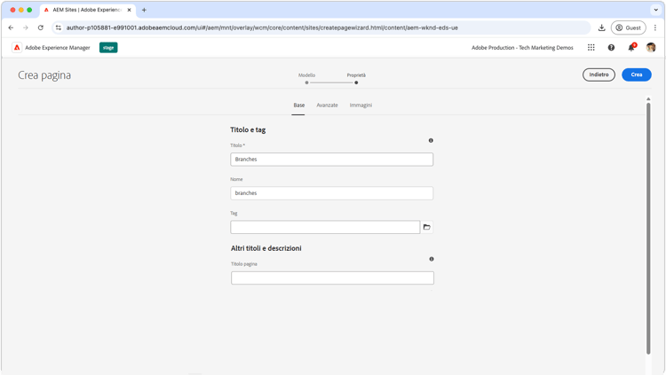The height and width of the screenshot is (375, 666).
Task: Expand the tab search chevron
Action: (x=656, y=10)
